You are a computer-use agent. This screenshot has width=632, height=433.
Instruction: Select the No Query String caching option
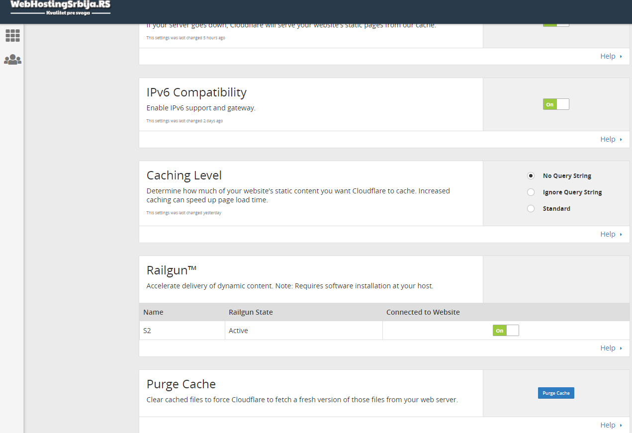click(531, 175)
